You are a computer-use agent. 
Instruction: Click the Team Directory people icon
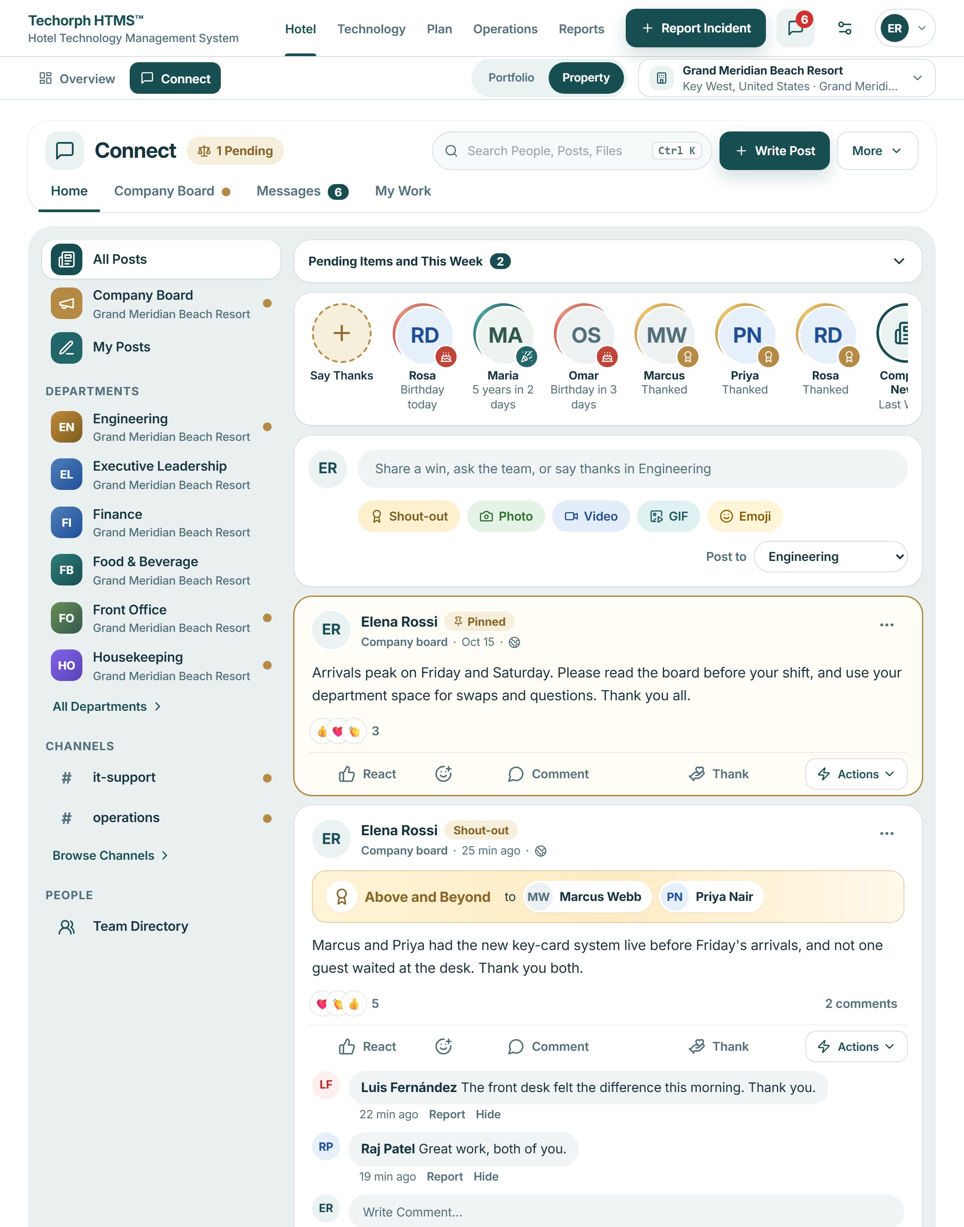coord(67,927)
